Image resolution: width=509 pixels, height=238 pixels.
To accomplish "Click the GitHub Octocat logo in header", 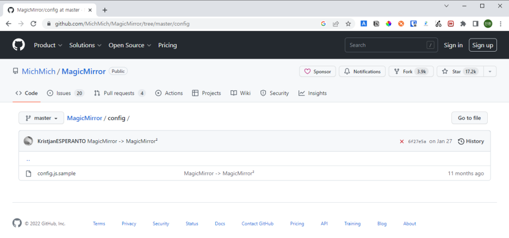I will point(18,45).
